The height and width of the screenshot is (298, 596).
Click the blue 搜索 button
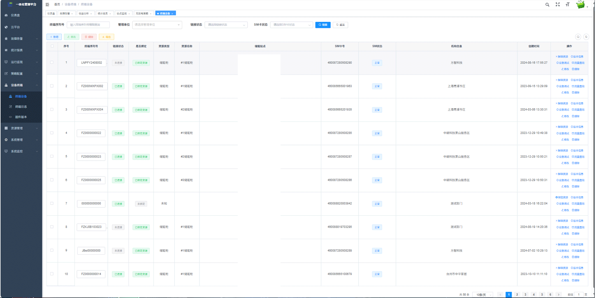tap(323, 25)
